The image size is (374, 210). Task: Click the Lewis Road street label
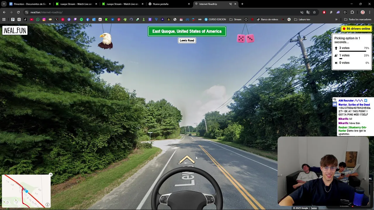187,41
